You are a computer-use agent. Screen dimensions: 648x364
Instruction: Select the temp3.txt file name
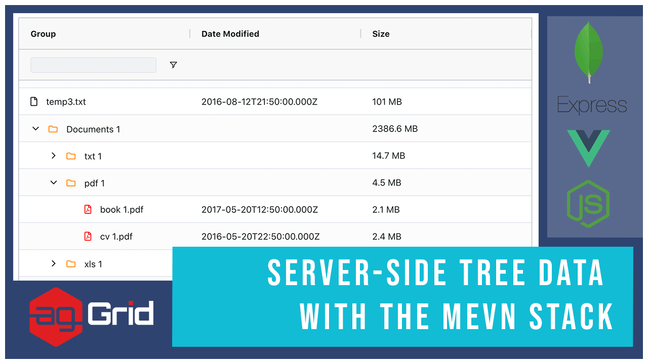(66, 102)
